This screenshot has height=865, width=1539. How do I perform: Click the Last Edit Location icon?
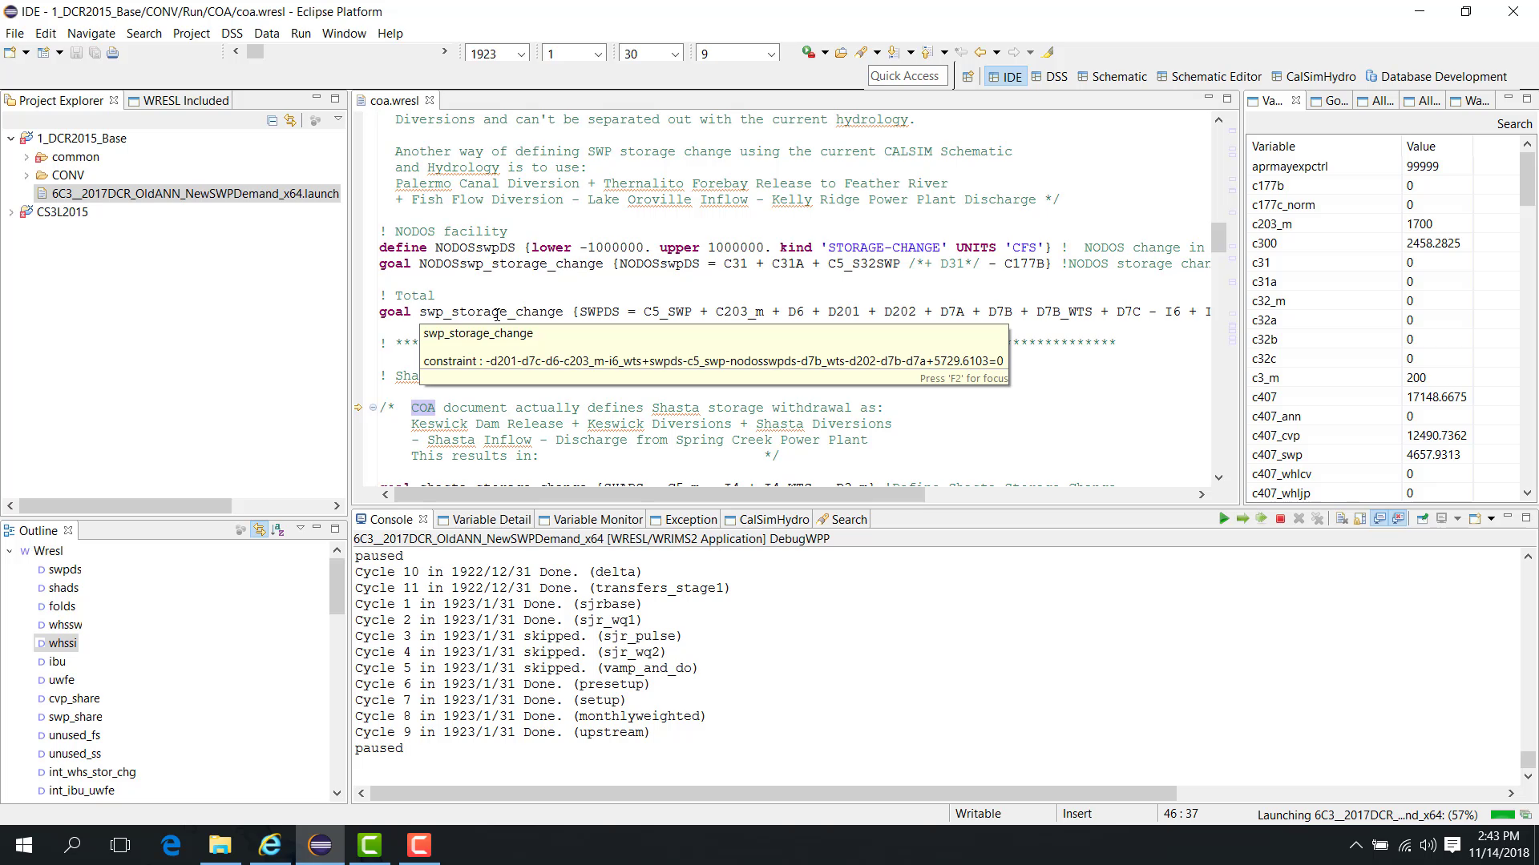click(x=961, y=53)
